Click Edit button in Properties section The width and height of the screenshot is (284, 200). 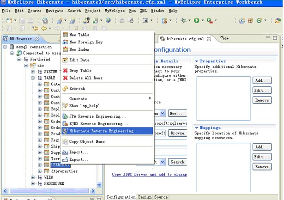click(x=262, y=90)
